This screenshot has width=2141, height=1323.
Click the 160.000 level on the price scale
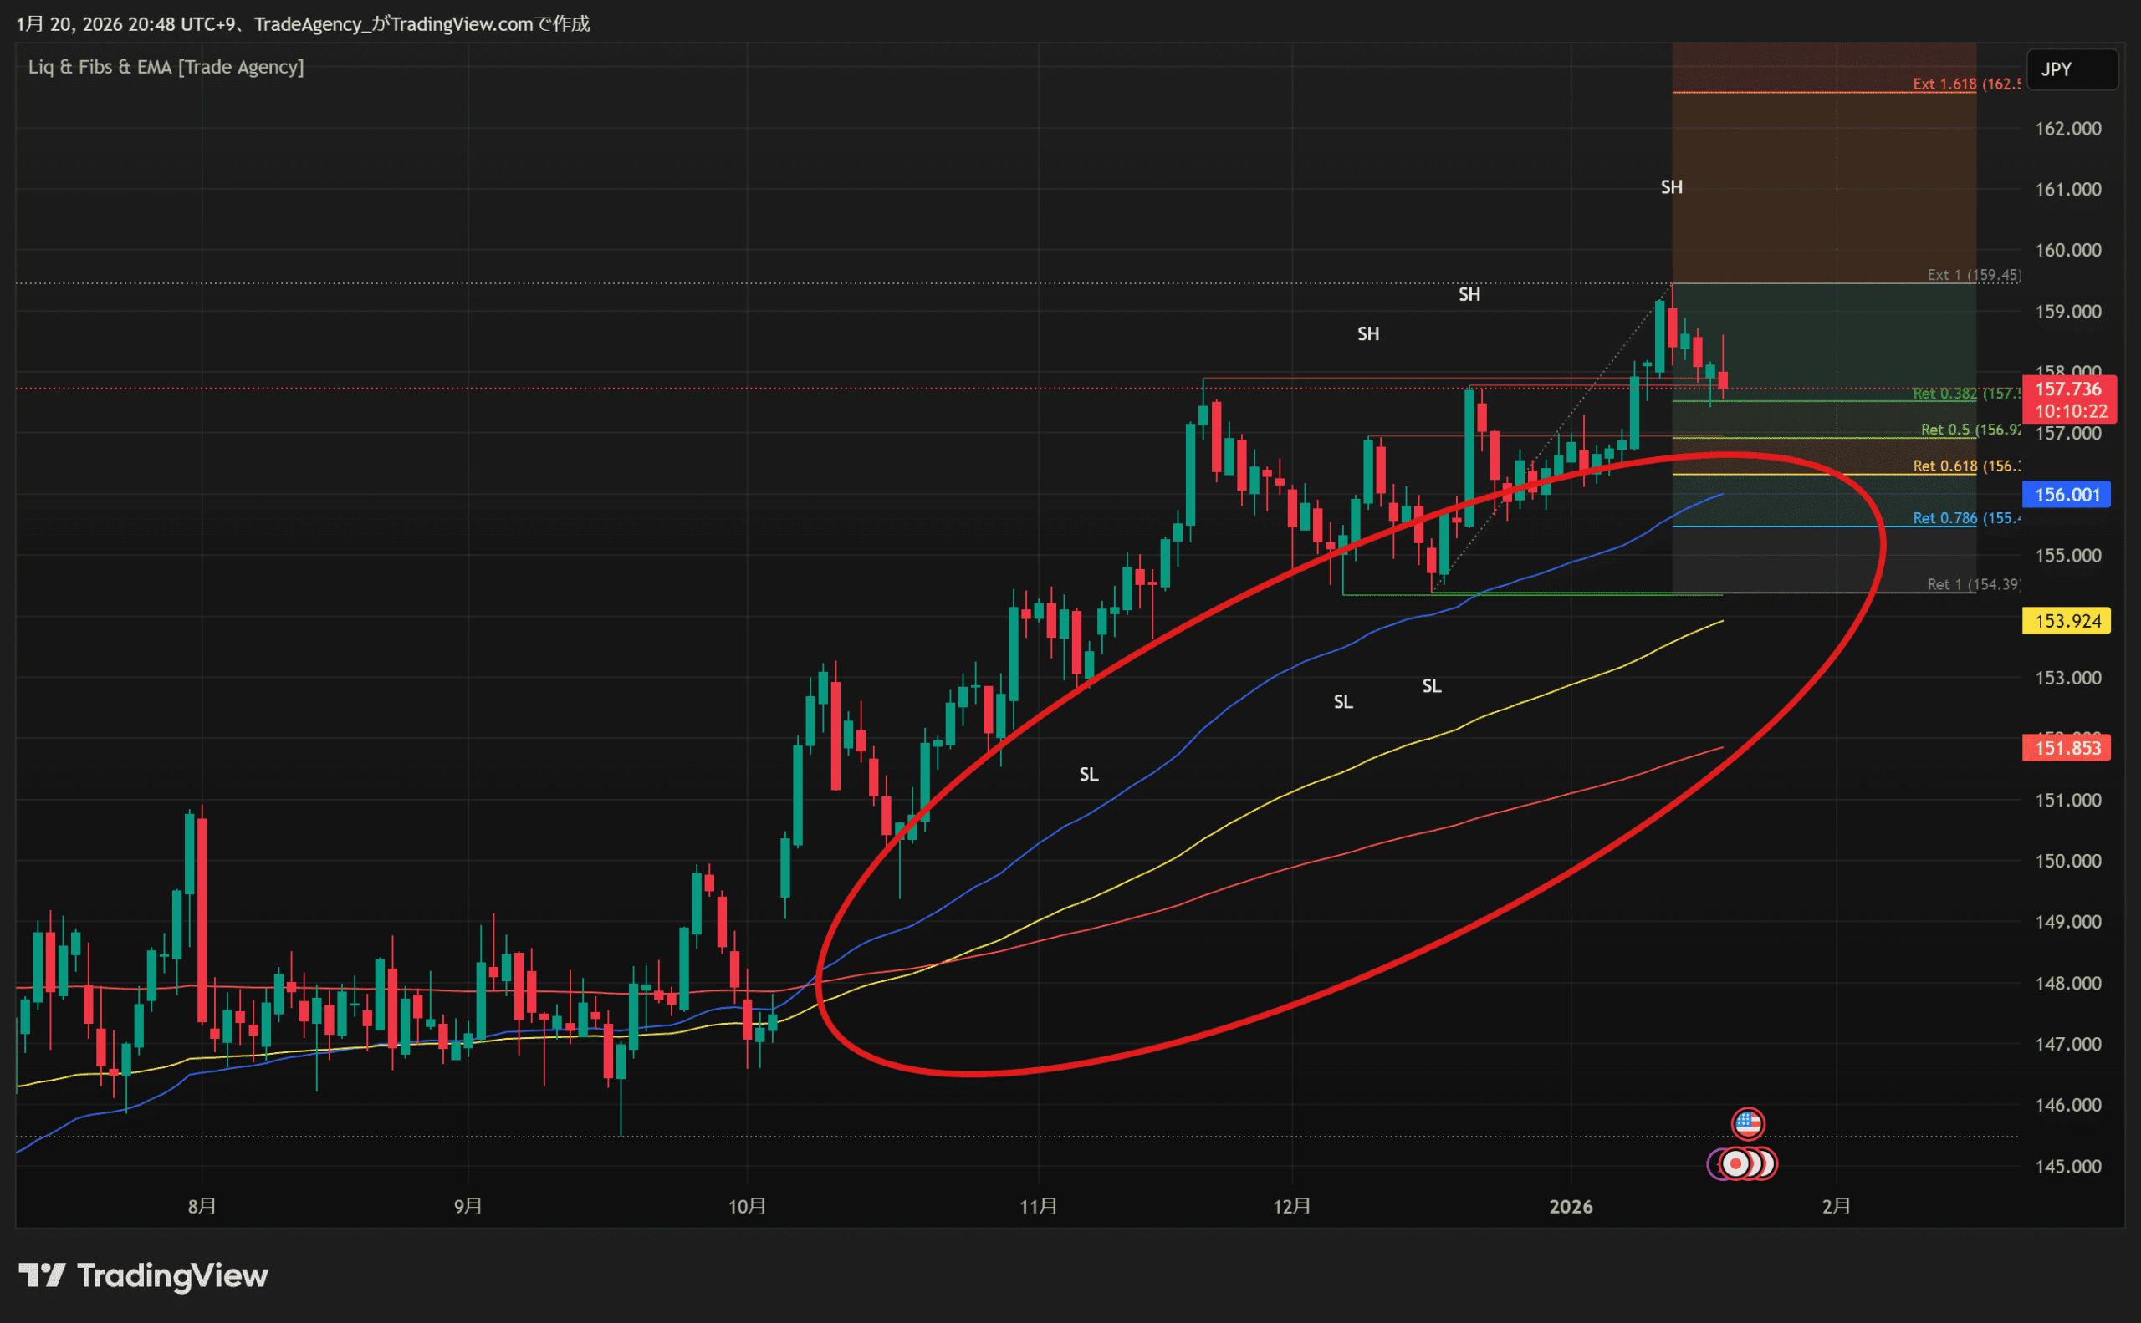[x=2067, y=250]
